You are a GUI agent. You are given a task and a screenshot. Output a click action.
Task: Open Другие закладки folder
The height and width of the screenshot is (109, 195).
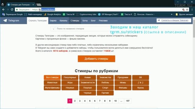[x=184, y=14]
